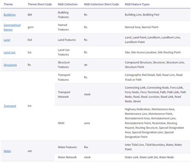
Task: Go to the Transport theme link
Action: tap(10, 106)
